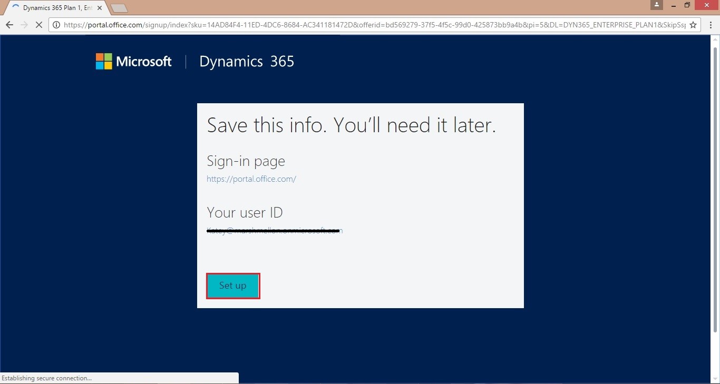Click the address bar URL field
This screenshot has width=720, height=384.
pos(374,25)
